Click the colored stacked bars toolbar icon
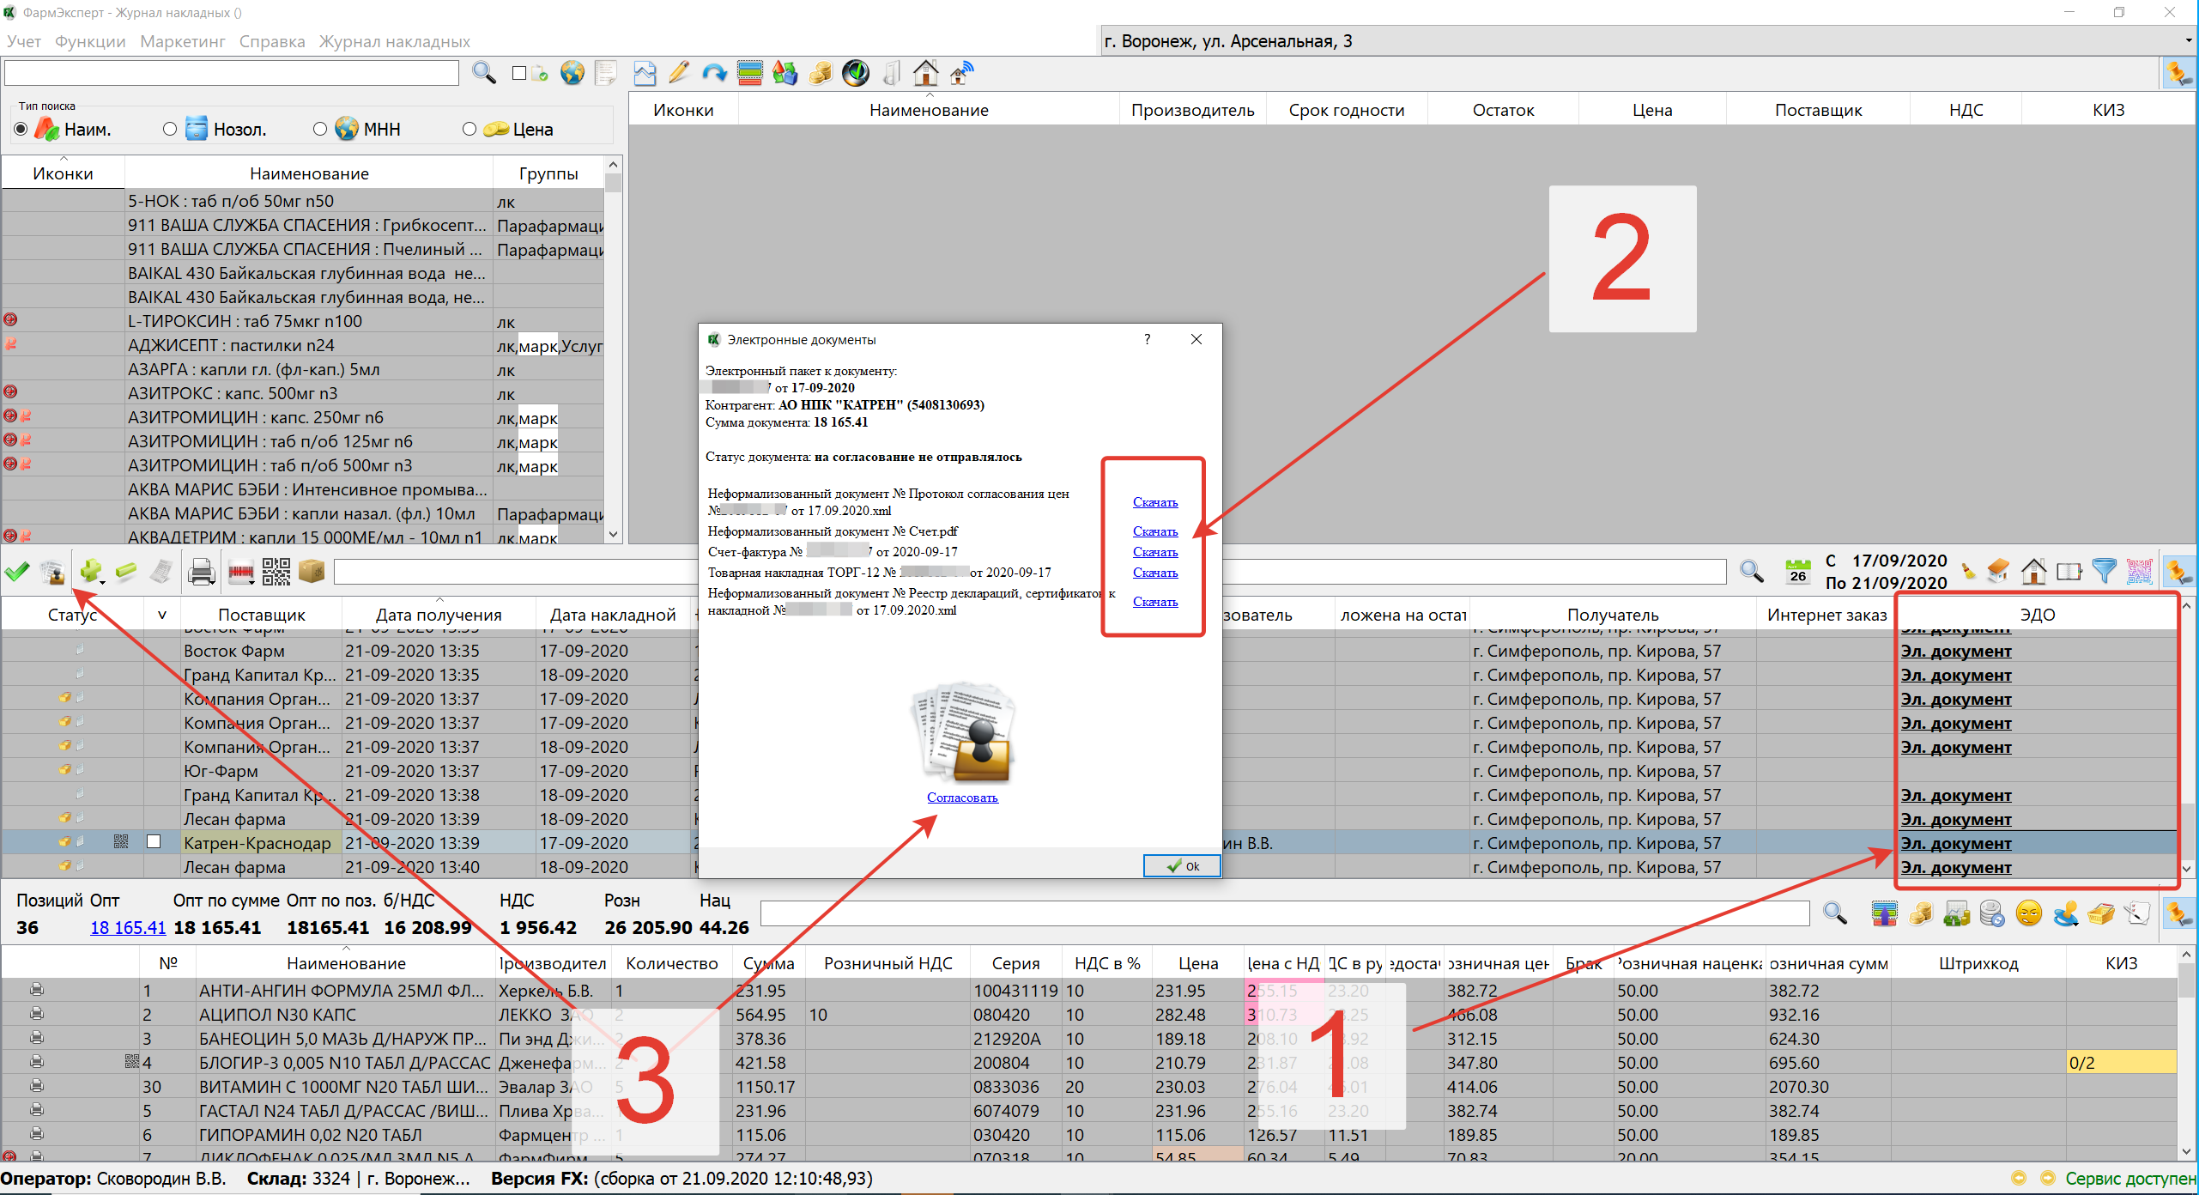This screenshot has height=1195, width=2199. click(749, 74)
